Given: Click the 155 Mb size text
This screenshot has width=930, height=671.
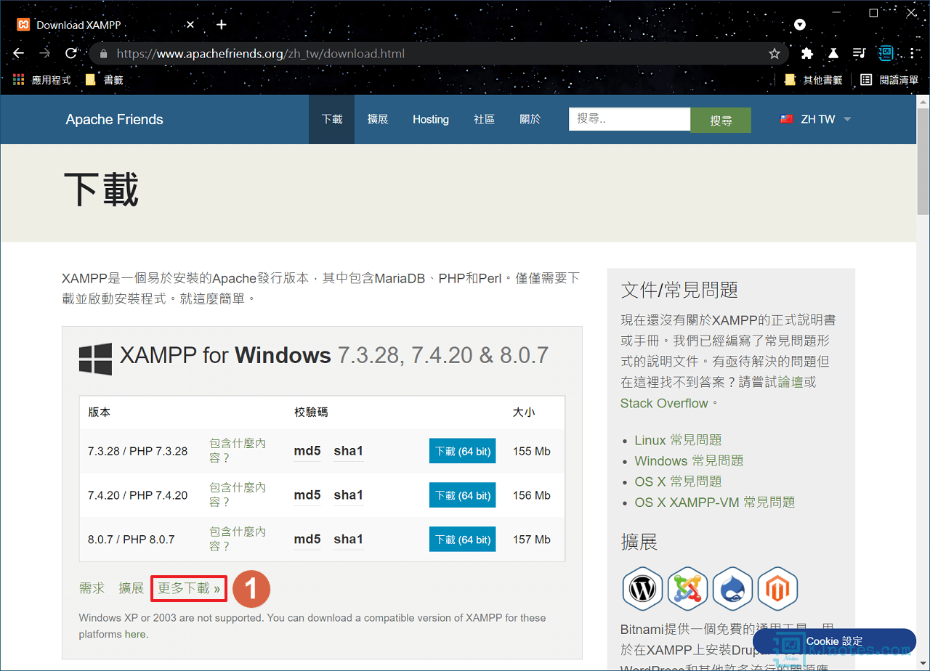Looking at the screenshot, I should (532, 451).
